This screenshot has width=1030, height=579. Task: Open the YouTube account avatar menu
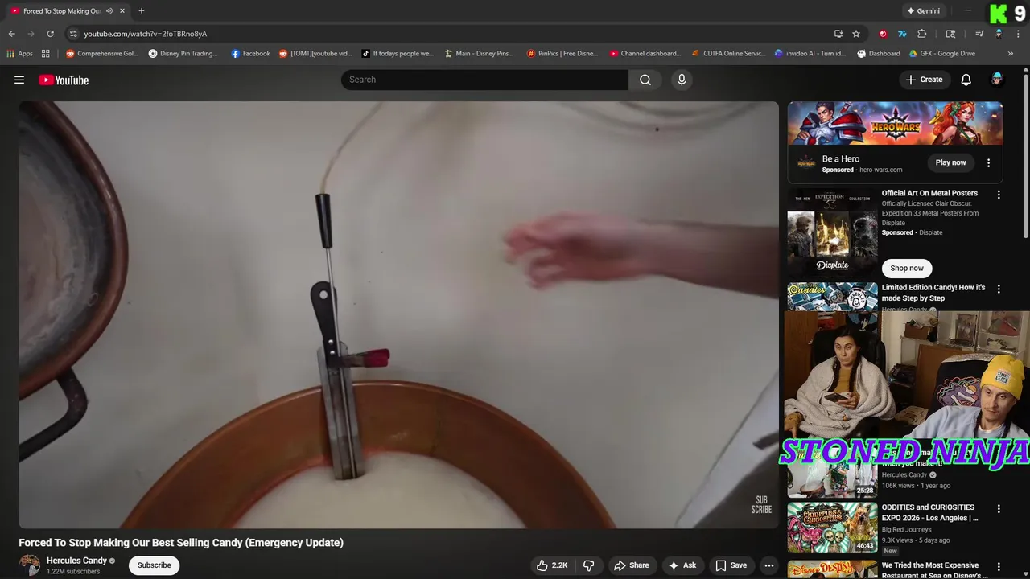997,80
